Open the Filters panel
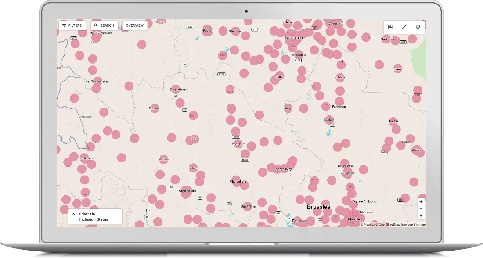This screenshot has height=258, width=483. 72,25
